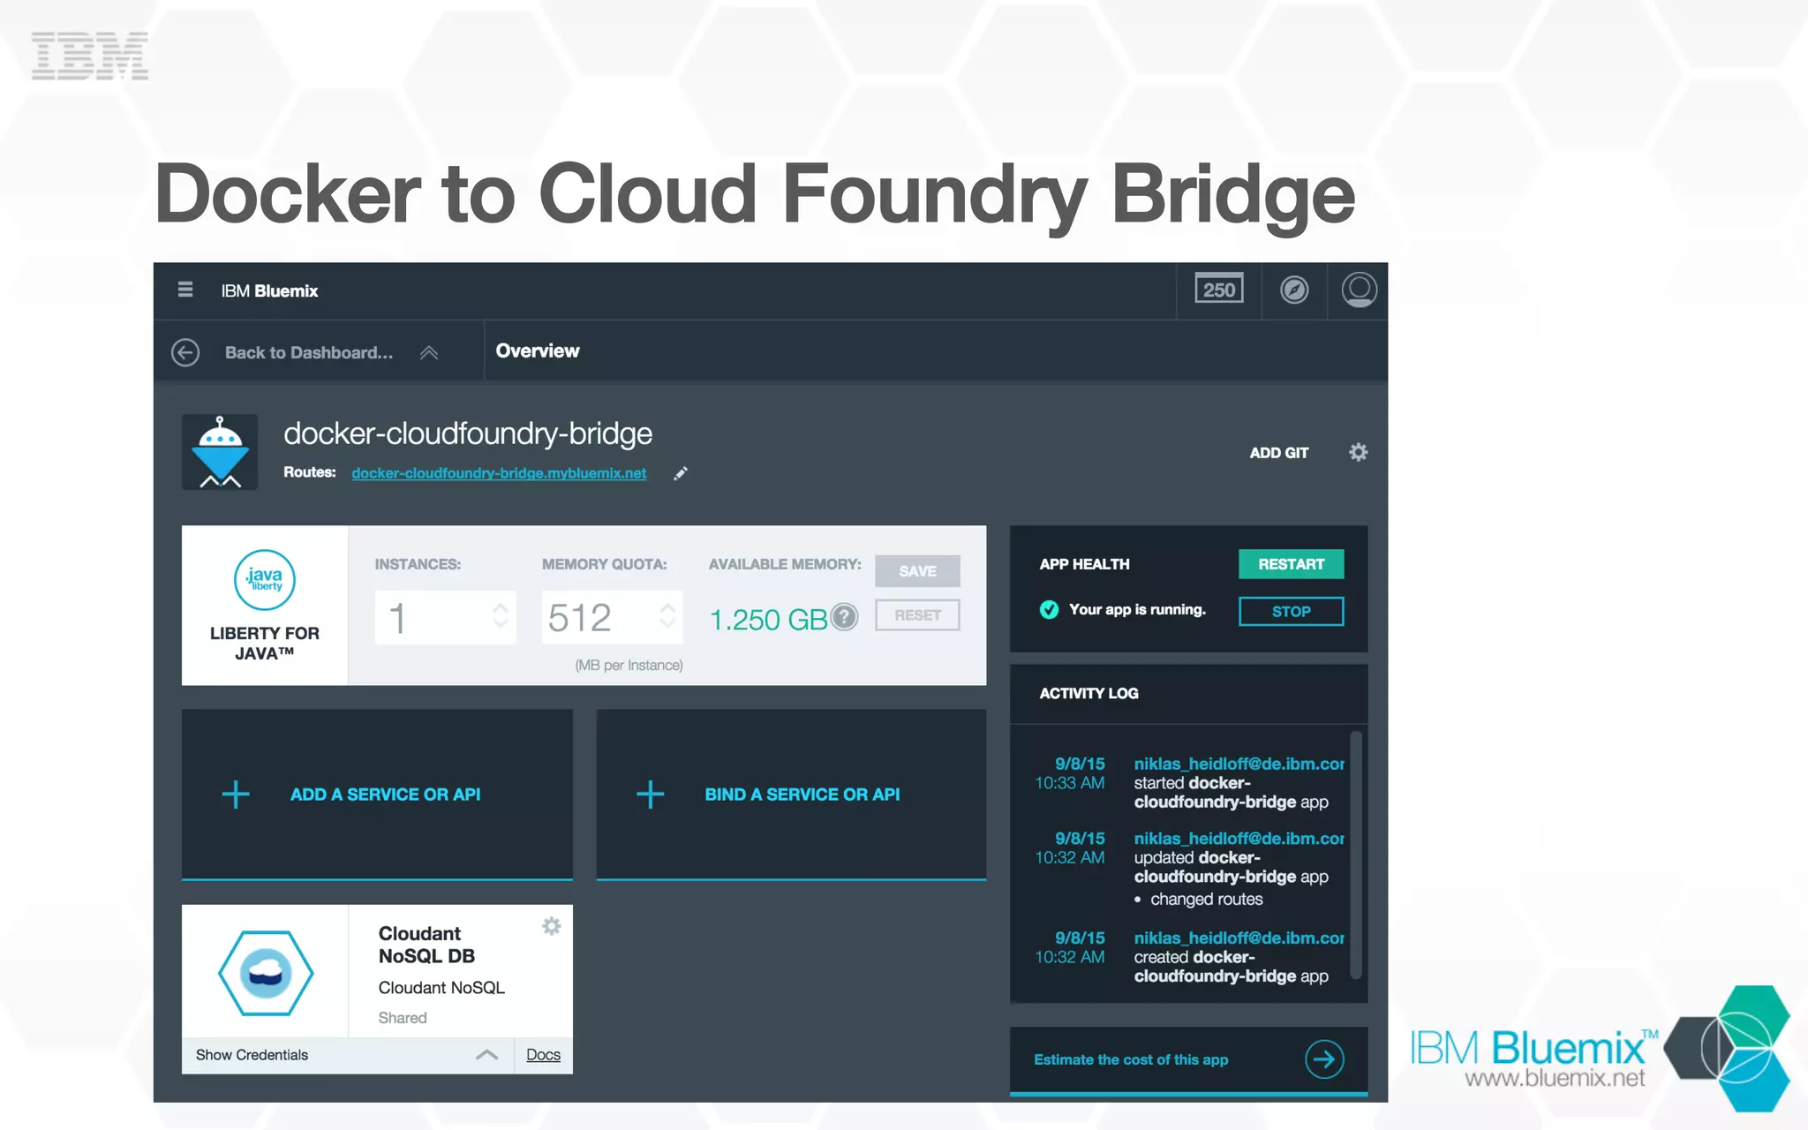Image resolution: width=1808 pixels, height=1130 pixels.
Task: Click the 1.250 GB available memory value
Action: click(768, 620)
